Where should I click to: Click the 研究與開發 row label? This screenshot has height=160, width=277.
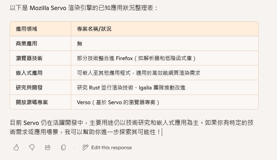pos(29,87)
